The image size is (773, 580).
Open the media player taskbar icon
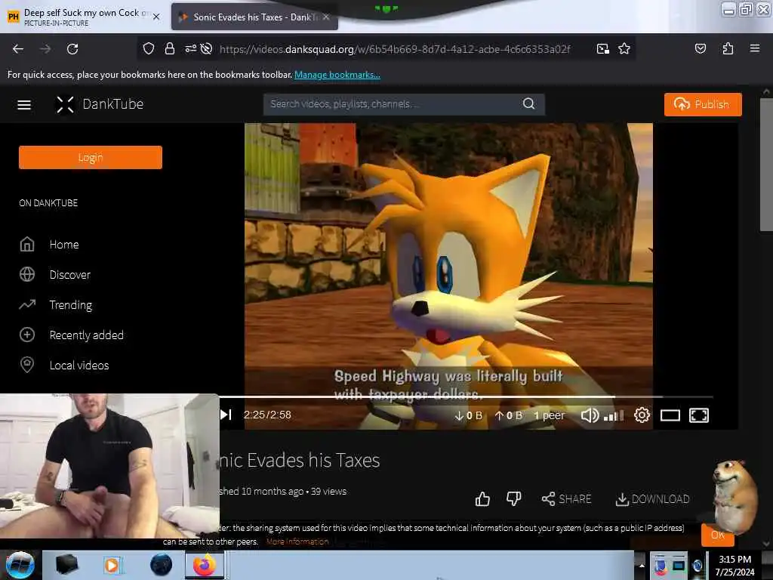pyautogui.click(x=112, y=565)
